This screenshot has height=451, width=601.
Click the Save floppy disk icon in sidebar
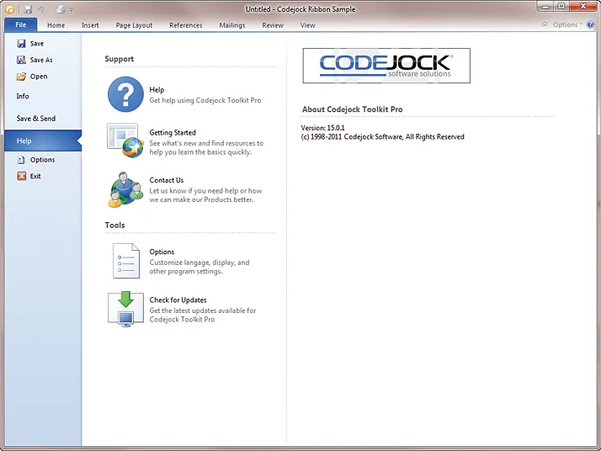22,43
